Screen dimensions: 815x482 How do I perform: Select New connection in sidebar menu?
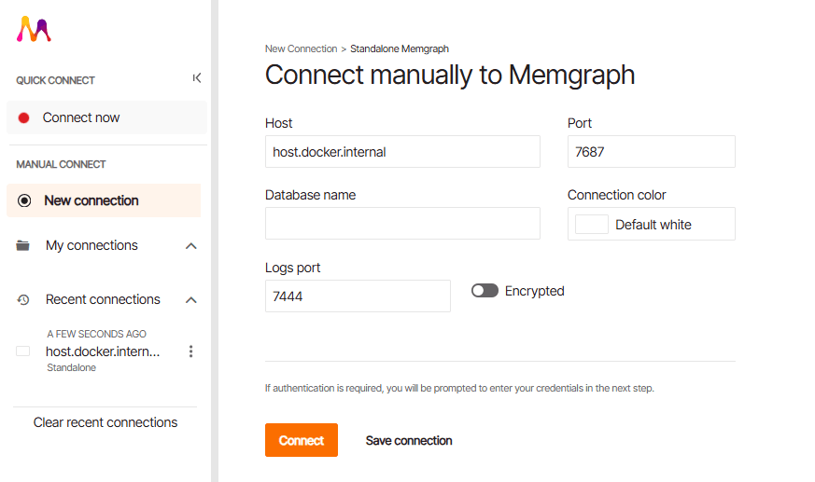click(x=104, y=200)
